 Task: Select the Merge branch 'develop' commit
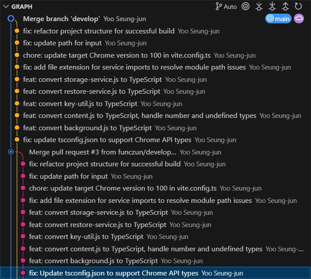pyautogui.click(x=155, y=19)
